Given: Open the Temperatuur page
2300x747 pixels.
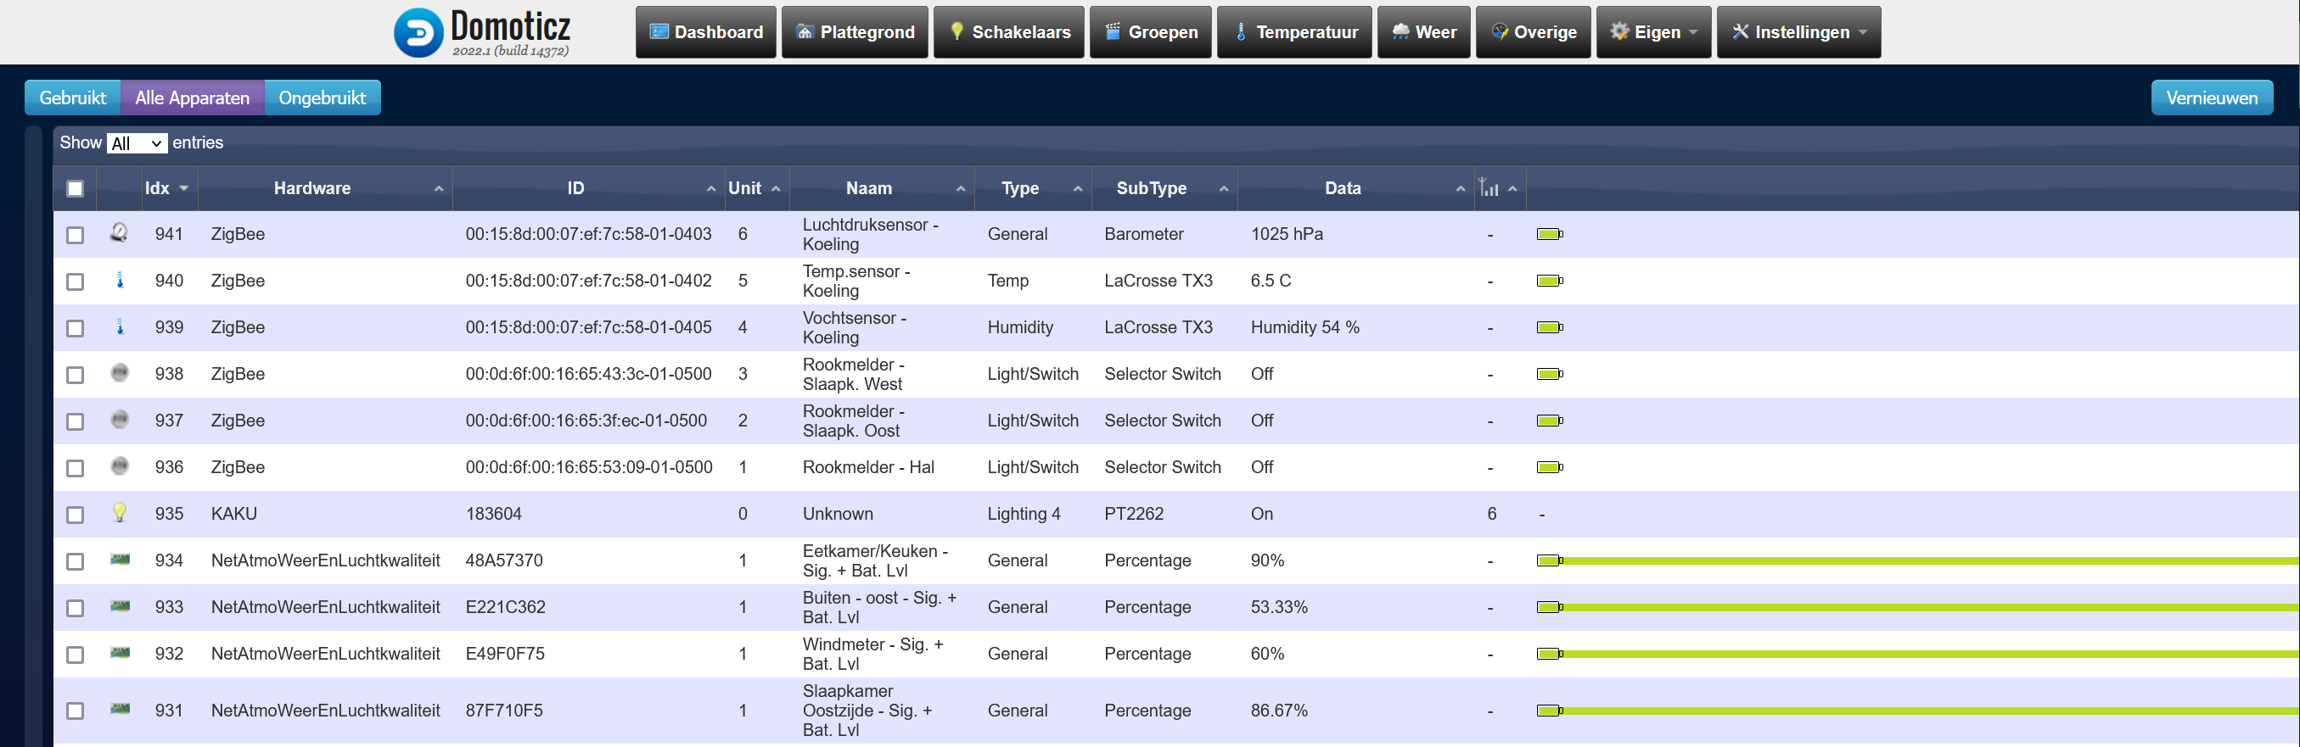Looking at the screenshot, I should coord(1293,32).
